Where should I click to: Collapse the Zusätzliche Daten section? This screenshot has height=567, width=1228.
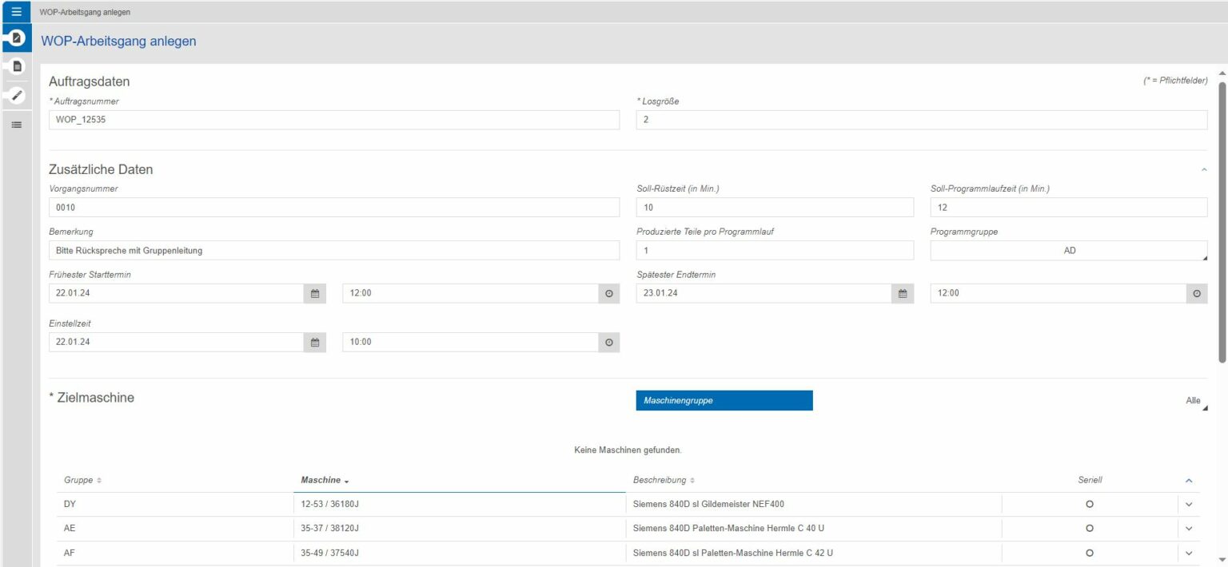pos(1204,170)
